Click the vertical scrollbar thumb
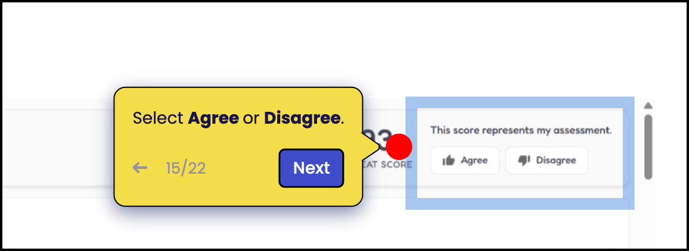This screenshot has height=251, width=689. point(648,147)
